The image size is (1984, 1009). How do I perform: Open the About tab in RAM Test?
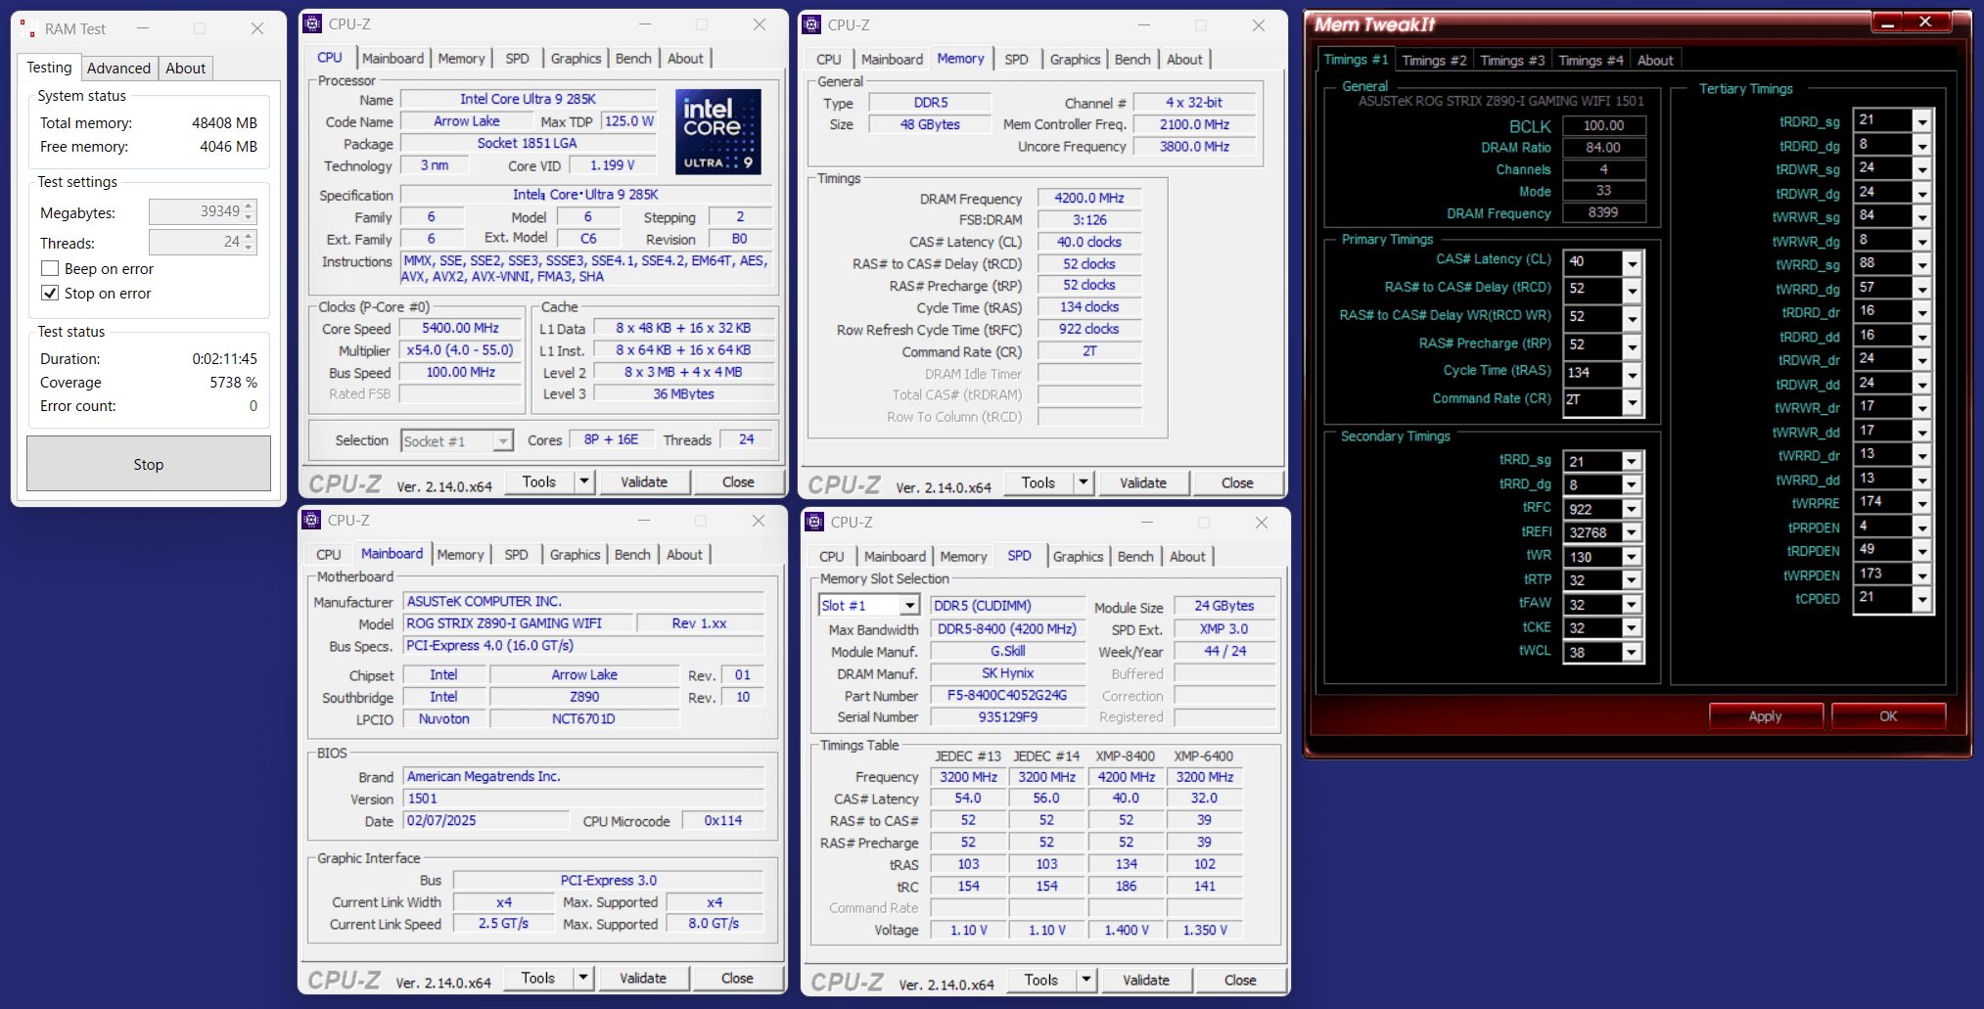point(185,68)
